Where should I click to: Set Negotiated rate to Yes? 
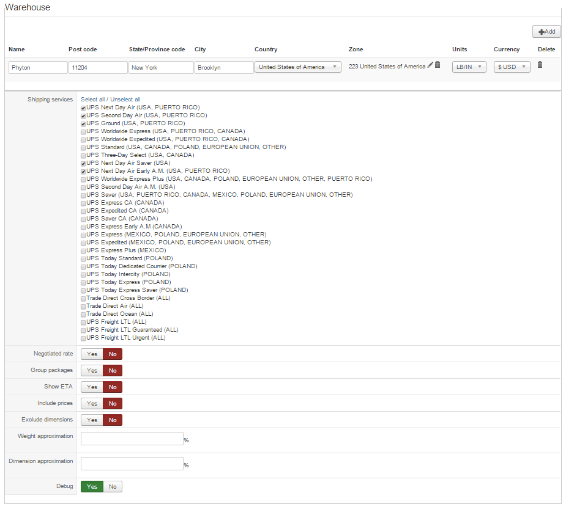(92, 354)
